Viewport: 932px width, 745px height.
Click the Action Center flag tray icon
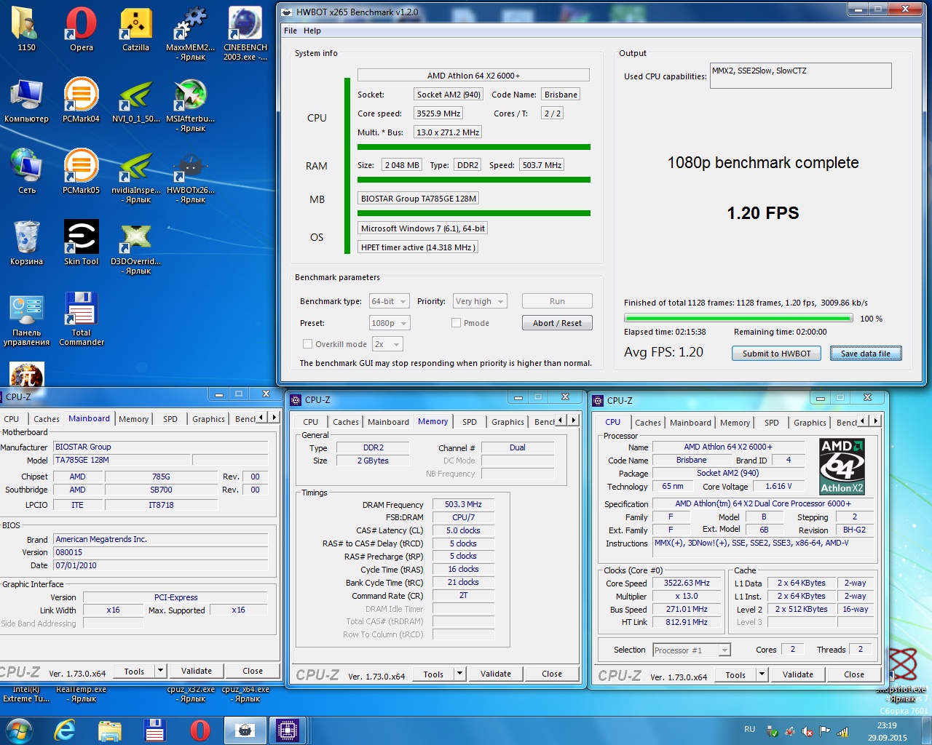point(824,731)
